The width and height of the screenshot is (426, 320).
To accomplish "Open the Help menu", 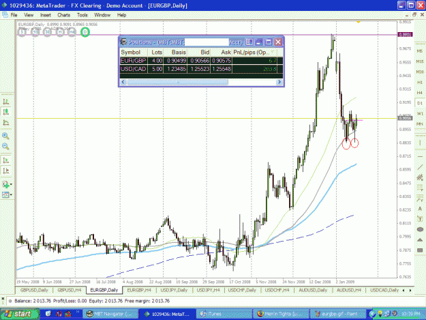I will (122, 15).
